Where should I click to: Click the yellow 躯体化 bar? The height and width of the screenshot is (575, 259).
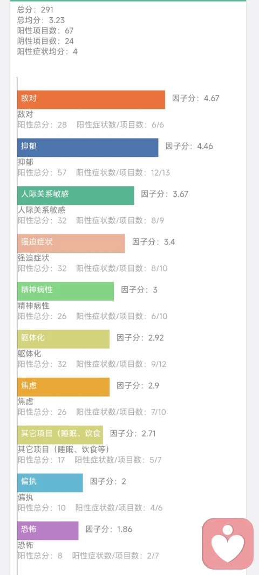click(64, 339)
